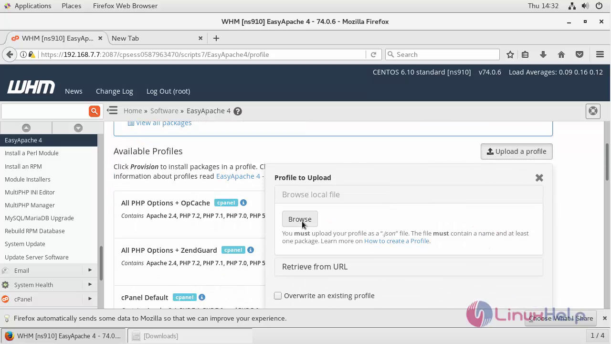The width and height of the screenshot is (611, 344).
Task: Open Update Server Software
Action: pos(37,257)
